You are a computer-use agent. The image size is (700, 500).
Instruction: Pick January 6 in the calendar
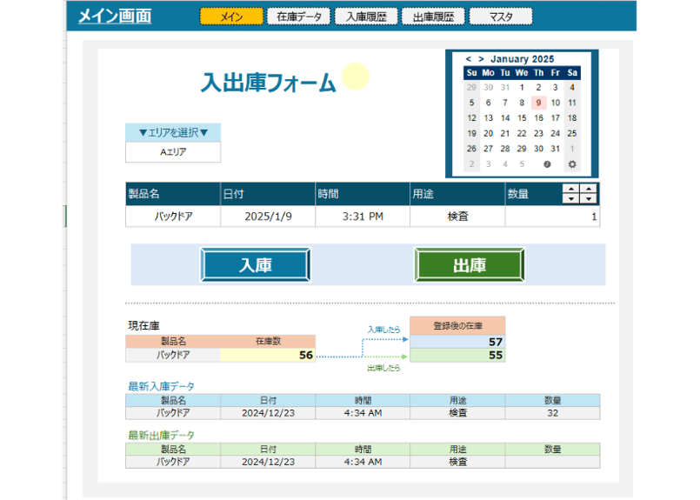point(489,103)
